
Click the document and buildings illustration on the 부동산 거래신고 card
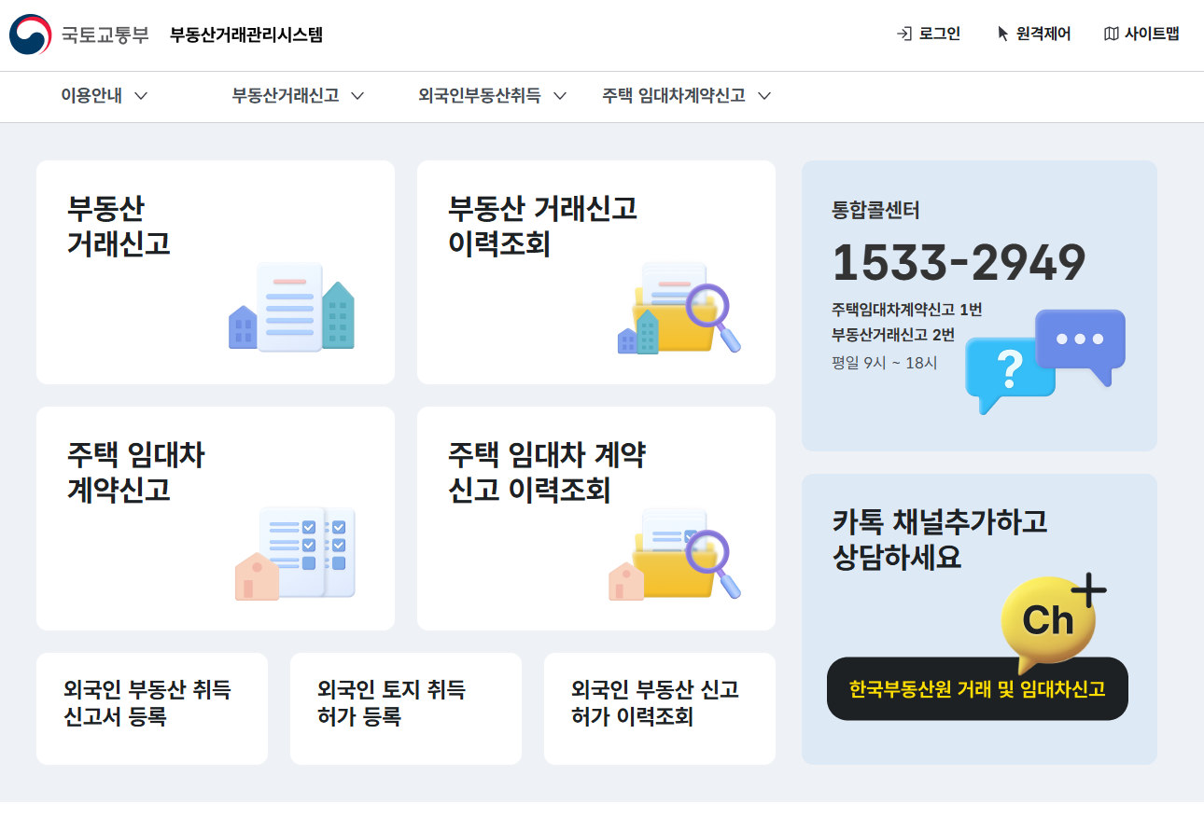[x=292, y=306]
